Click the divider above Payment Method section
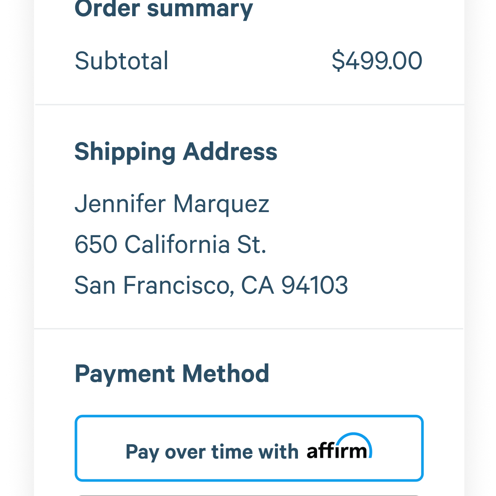Image resolution: width=496 pixels, height=496 pixels. click(249, 329)
